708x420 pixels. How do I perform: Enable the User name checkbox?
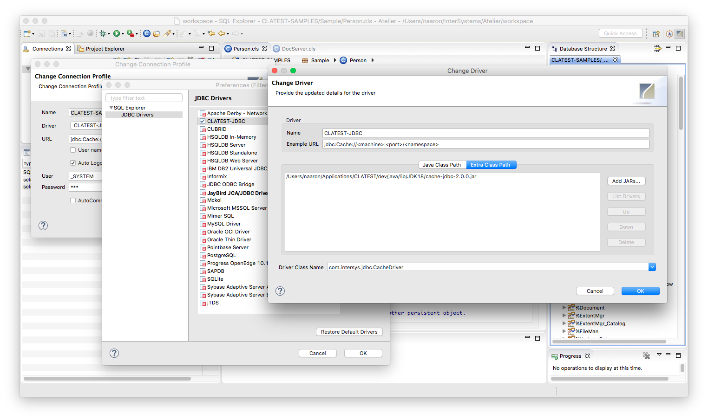73,150
